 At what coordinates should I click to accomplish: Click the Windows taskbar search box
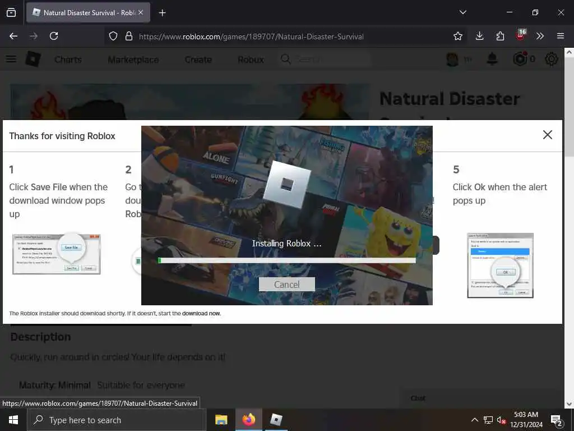coord(117,420)
